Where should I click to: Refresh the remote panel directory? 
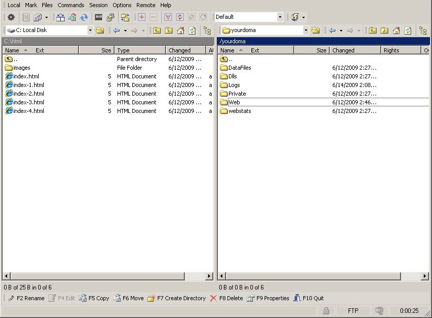click(408, 31)
